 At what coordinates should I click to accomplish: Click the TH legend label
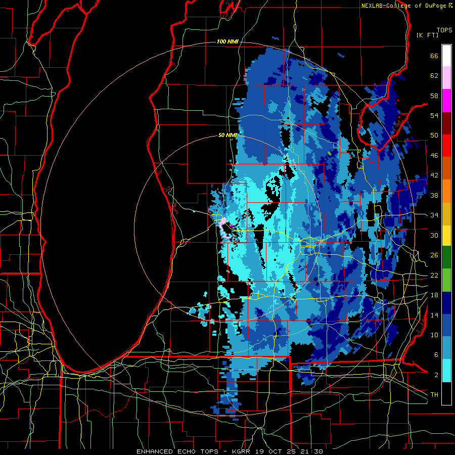tap(434, 394)
